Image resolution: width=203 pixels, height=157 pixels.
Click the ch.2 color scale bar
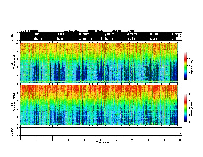[186, 108]
